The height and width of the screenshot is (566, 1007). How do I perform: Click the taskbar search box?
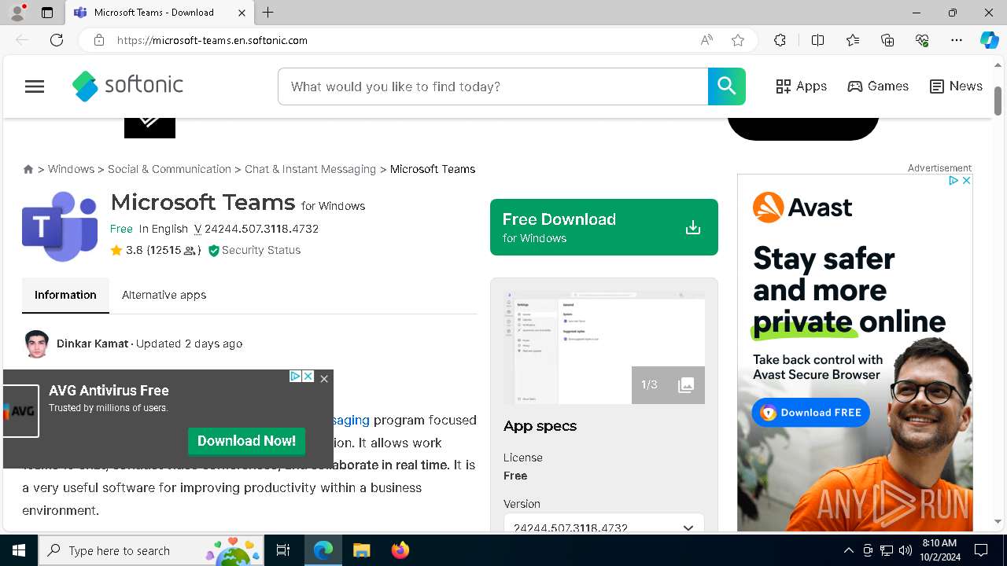[x=151, y=550]
